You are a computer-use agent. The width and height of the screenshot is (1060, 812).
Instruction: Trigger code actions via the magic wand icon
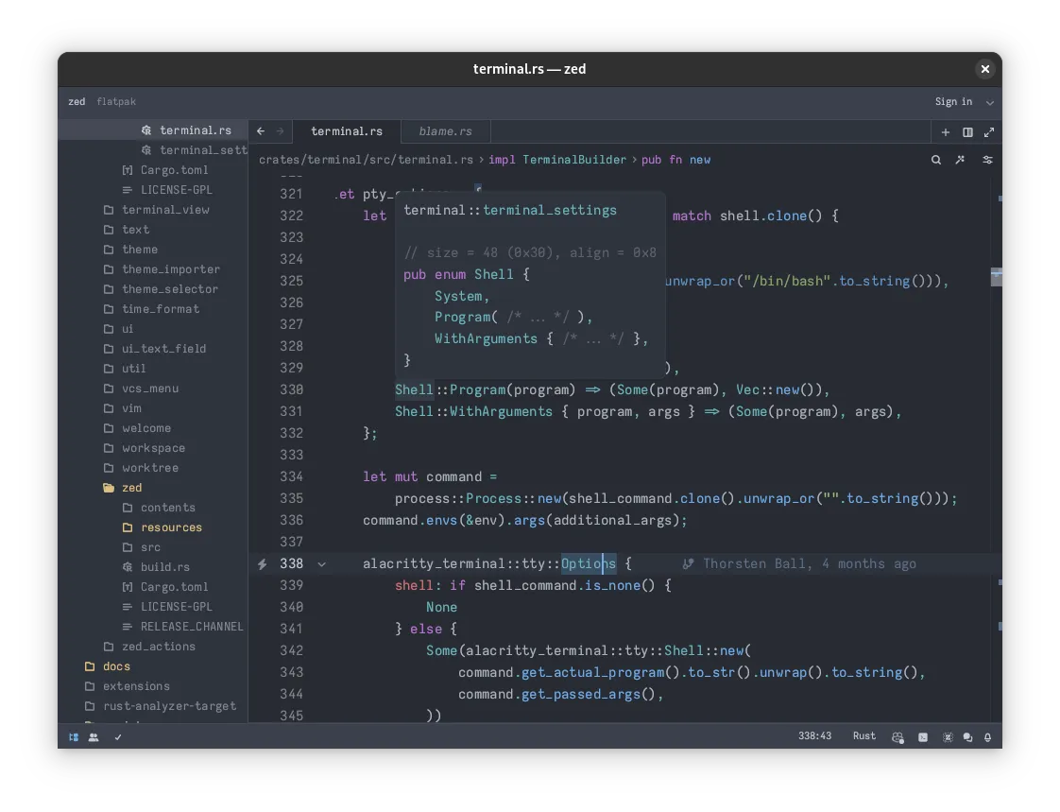[x=959, y=160]
